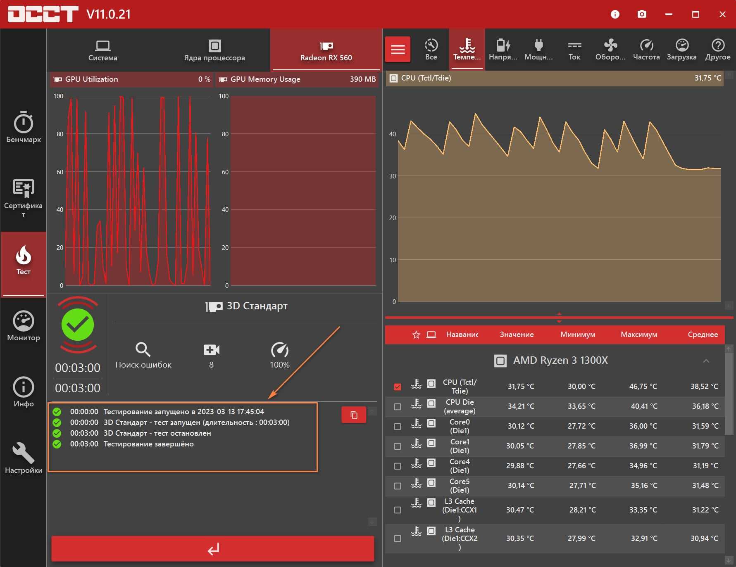Sort by Максимум column
736x567 pixels.
[x=639, y=335]
